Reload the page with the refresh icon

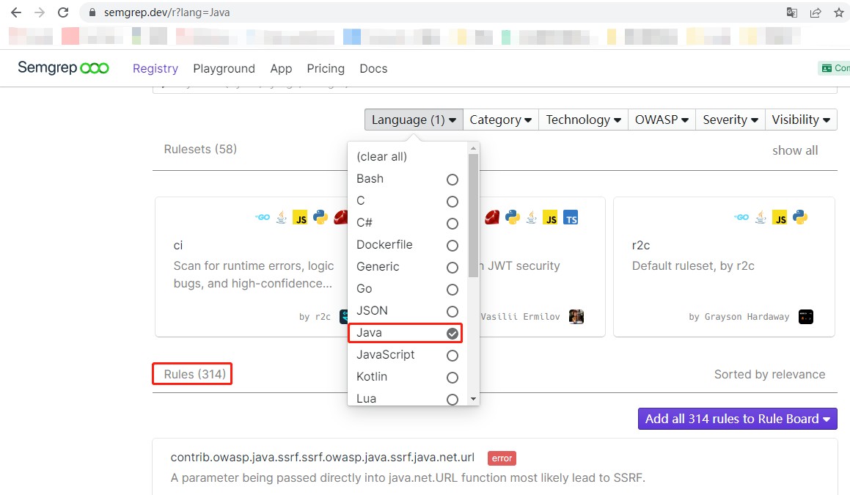pos(63,12)
